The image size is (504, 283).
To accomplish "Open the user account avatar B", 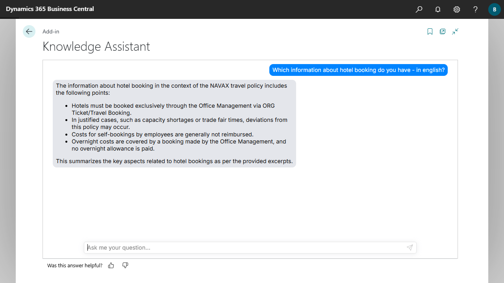I will pos(495,9).
